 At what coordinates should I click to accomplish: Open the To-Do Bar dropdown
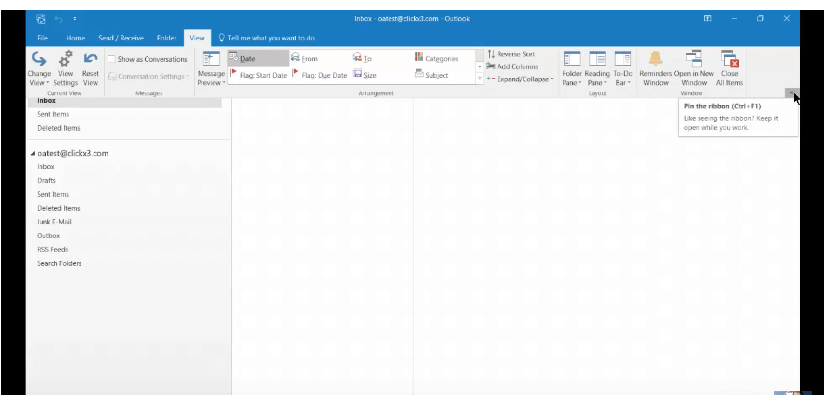(x=623, y=68)
